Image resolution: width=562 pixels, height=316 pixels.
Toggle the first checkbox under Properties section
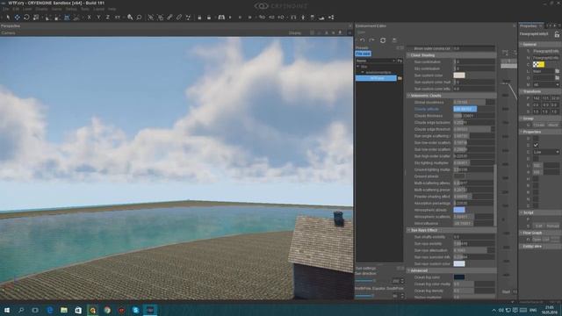(536, 139)
